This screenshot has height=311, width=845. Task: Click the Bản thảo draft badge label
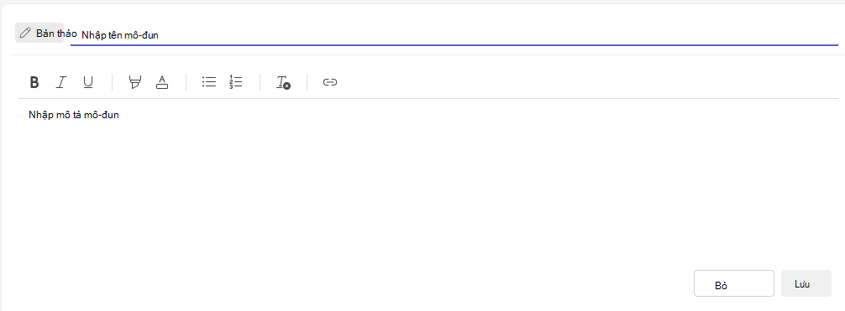point(56,34)
